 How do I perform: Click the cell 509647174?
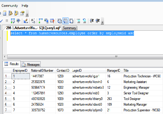click(x=43, y=88)
